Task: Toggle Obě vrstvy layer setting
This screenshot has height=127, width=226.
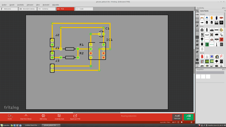Action: [43, 116]
